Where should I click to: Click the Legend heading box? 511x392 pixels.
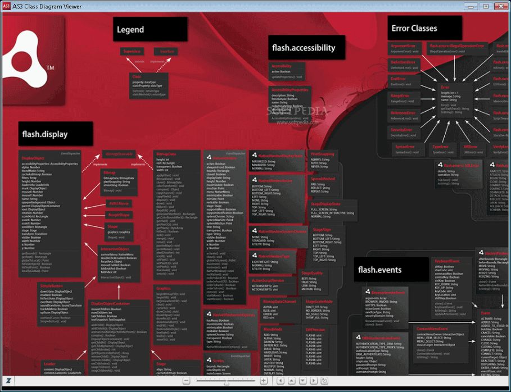[x=150, y=29]
